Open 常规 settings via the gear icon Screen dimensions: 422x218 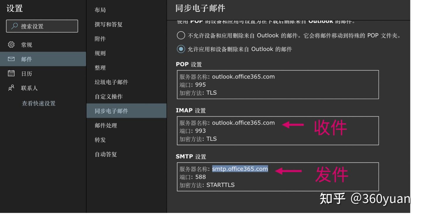pos(11,44)
